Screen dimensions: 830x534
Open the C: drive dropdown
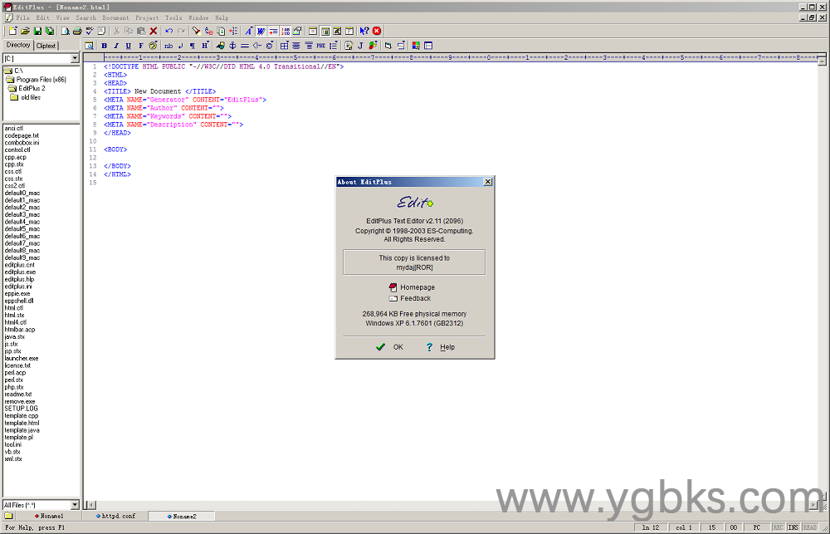(x=75, y=58)
